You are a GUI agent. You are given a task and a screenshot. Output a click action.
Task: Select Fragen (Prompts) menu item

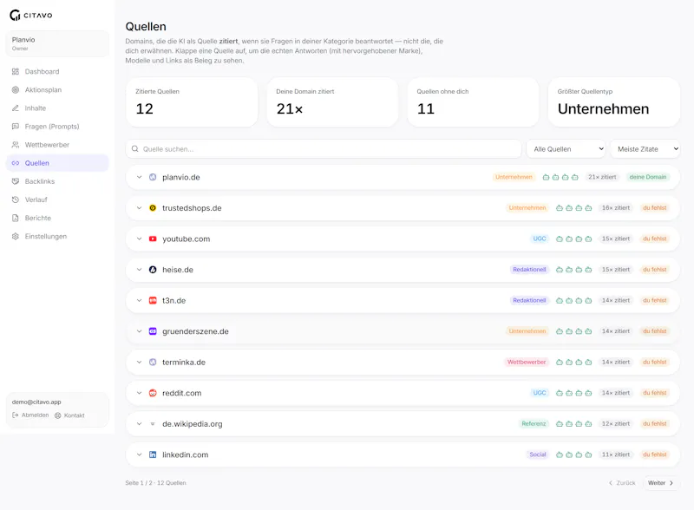pyautogui.click(x=57, y=126)
